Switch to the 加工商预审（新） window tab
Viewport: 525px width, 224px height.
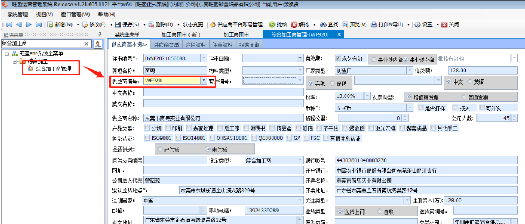click(181, 34)
